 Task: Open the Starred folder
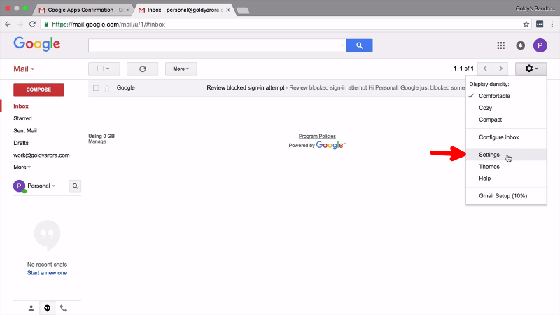pyautogui.click(x=22, y=118)
